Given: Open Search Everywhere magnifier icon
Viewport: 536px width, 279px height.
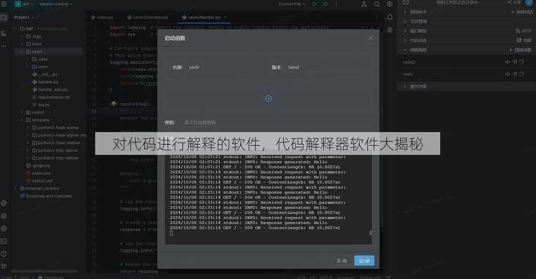Looking at the screenshot, I should click(377, 4).
